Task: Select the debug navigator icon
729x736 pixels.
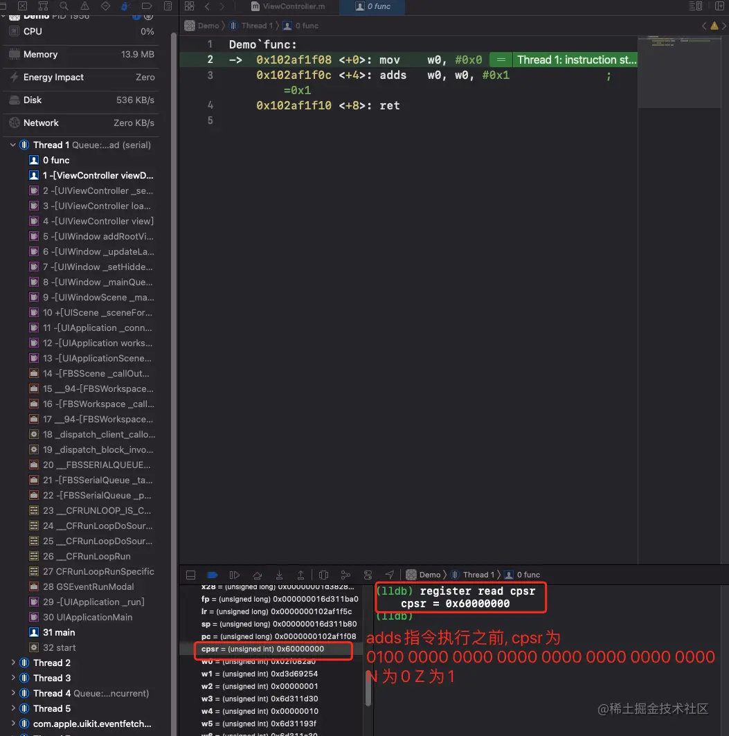Action: [x=125, y=6]
